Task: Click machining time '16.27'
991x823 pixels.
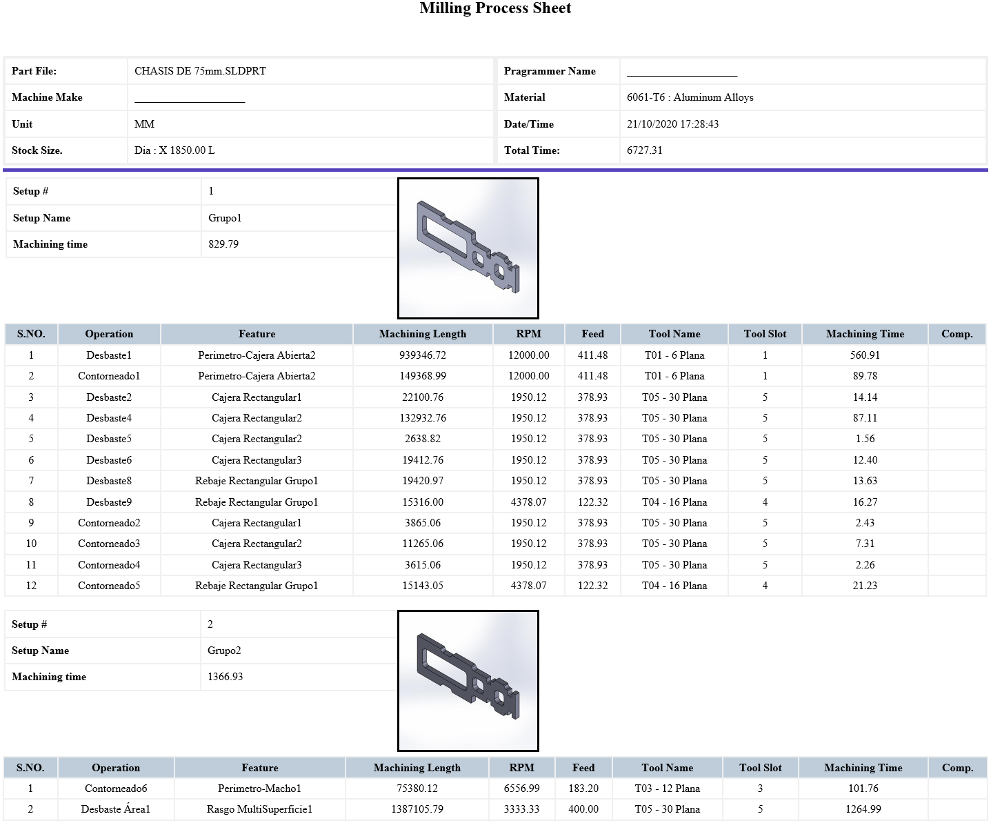Action: pyautogui.click(x=865, y=502)
